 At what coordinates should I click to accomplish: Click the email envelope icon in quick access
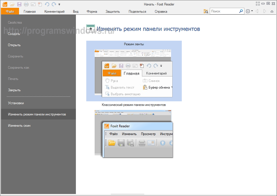[x=33, y=4]
